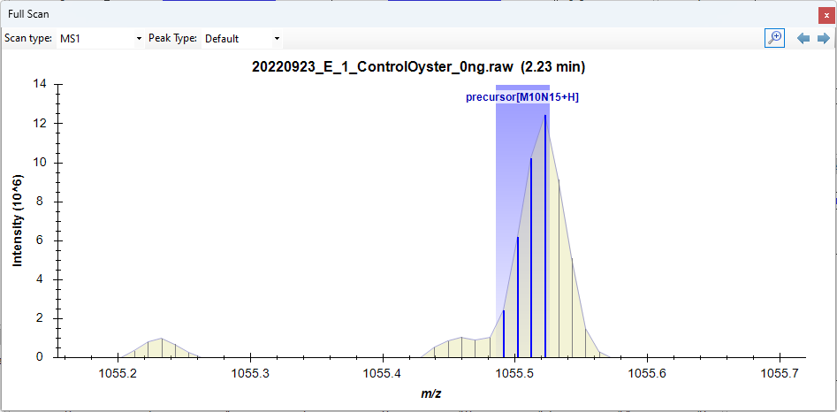Click the 1055.4 tick label on x-axis

(x=383, y=373)
